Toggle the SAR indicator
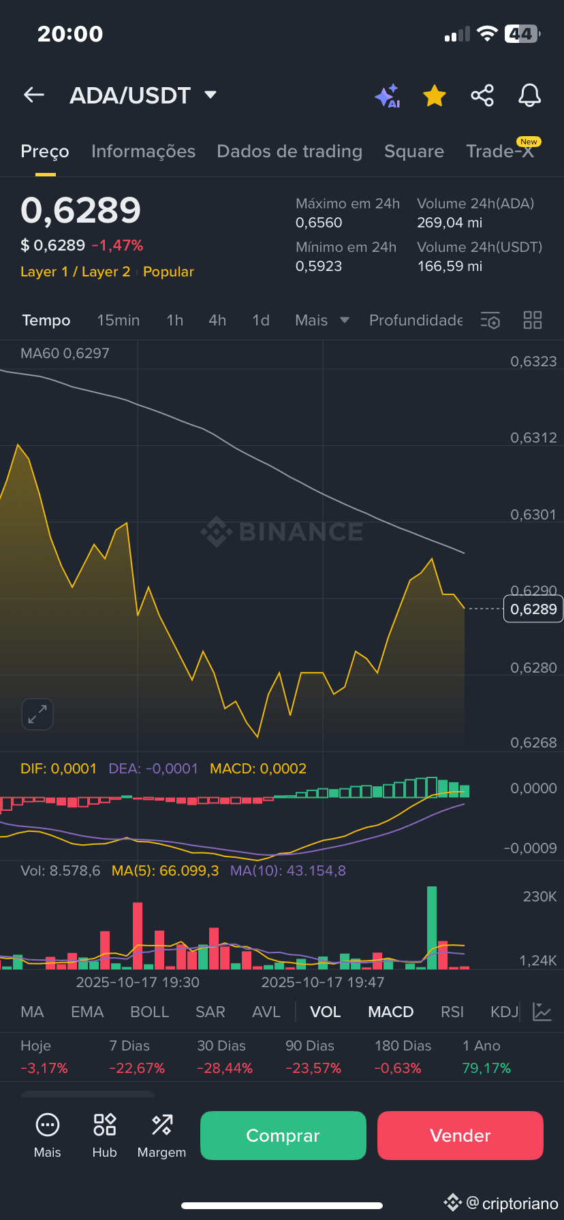Screen dimensions: 564x1220 click(210, 1012)
